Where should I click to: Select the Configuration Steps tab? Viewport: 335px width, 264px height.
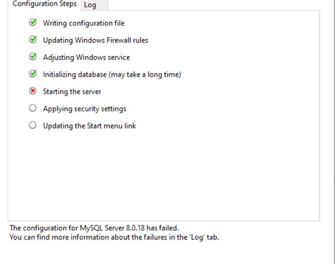point(45,4)
